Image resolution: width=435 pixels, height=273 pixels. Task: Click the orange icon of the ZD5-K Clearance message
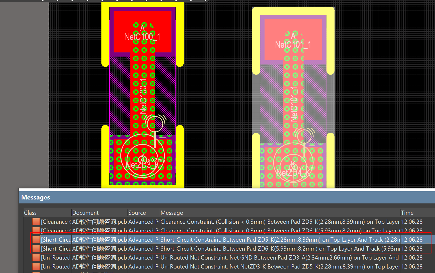point(36,222)
